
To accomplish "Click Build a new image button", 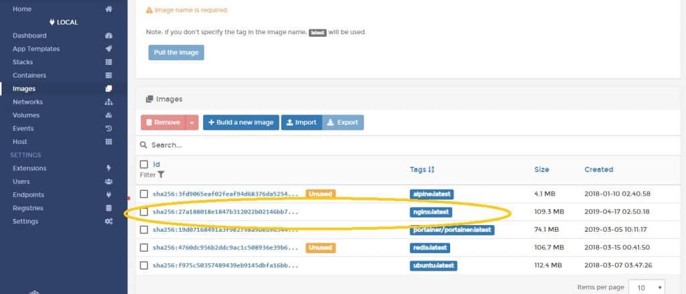I will coord(241,123).
